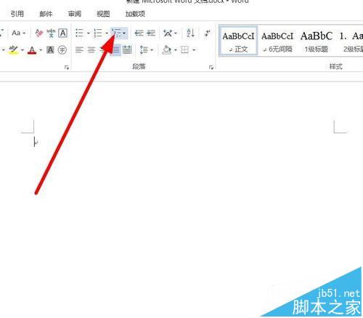The image size is (363, 318).
Task: Open the 段落 dialog launcher
Action: [x=211, y=67]
